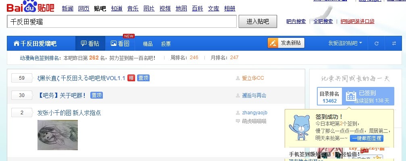Click the reply count 30

coord(22,95)
